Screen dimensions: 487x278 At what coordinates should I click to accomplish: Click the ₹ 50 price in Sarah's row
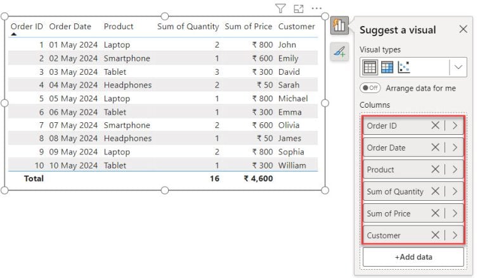tap(264, 85)
